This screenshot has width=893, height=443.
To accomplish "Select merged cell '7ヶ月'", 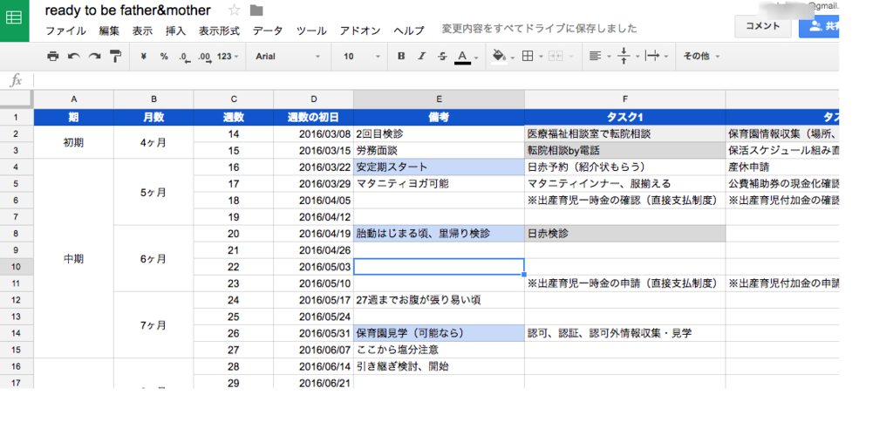I will tap(153, 324).
